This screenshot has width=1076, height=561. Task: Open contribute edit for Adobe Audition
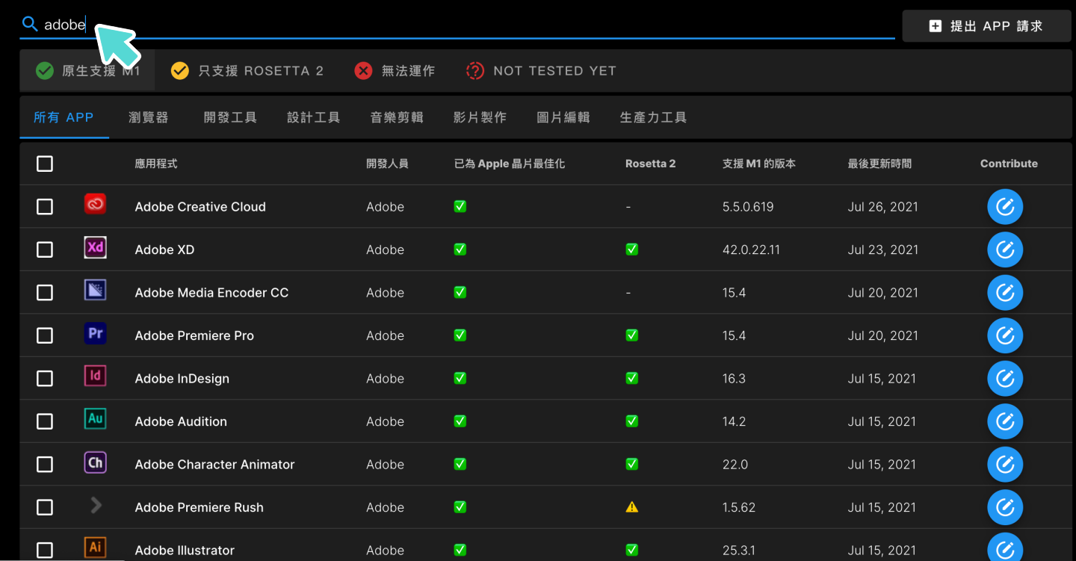pos(1005,421)
